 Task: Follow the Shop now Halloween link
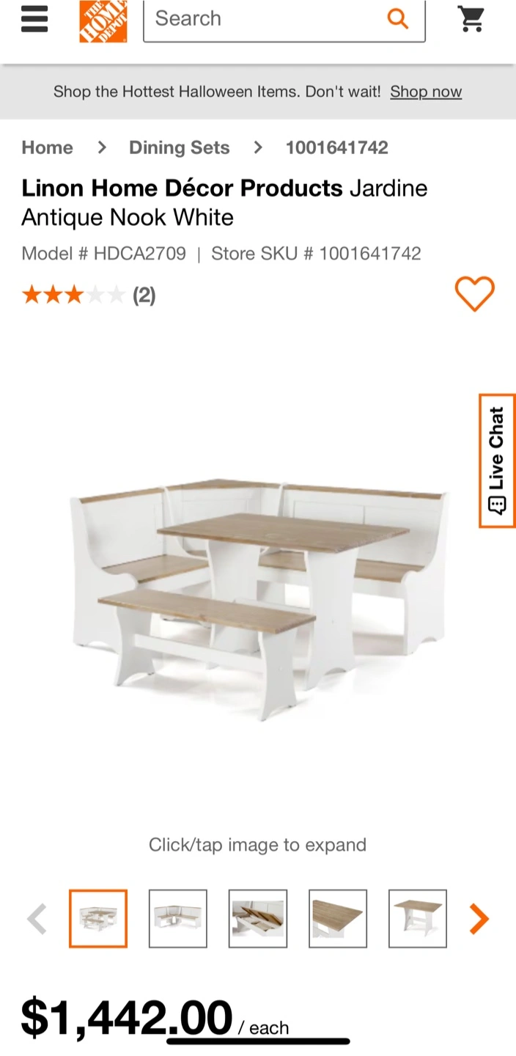click(x=426, y=92)
